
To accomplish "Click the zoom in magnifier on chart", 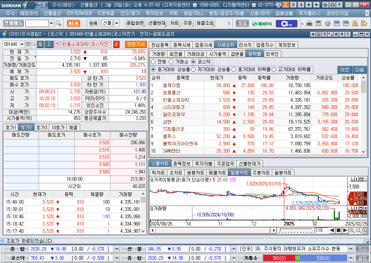I will (352, 230).
